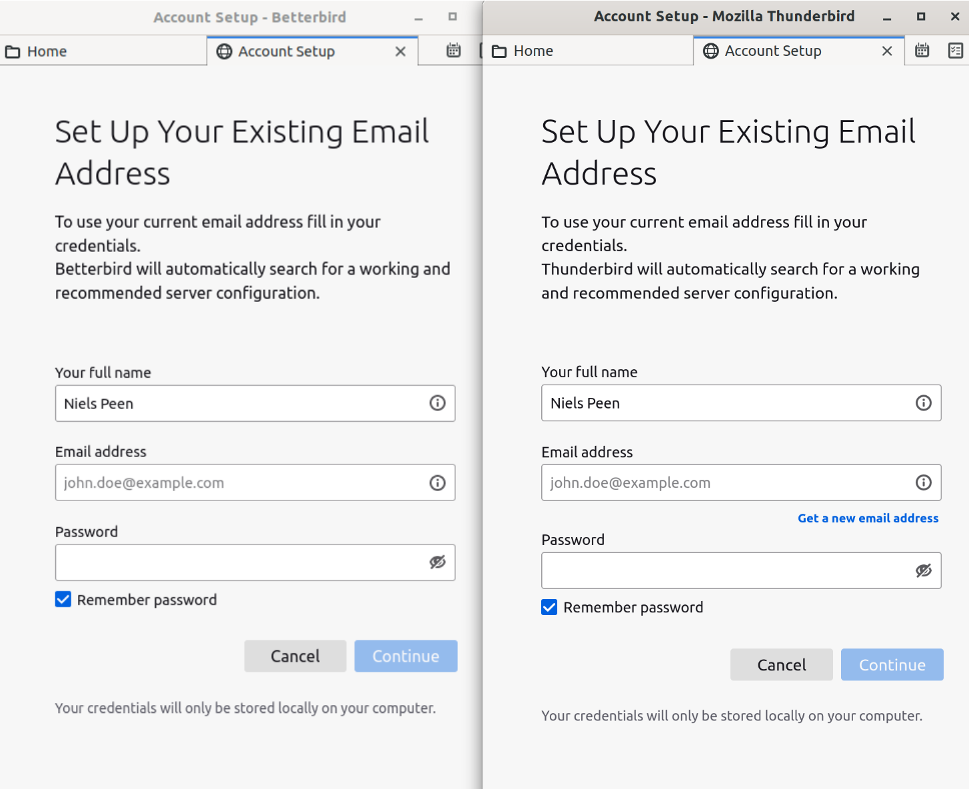This screenshot has height=789, width=969.
Task: Toggle password visibility in Betterbird
Action: pos(437,562)
